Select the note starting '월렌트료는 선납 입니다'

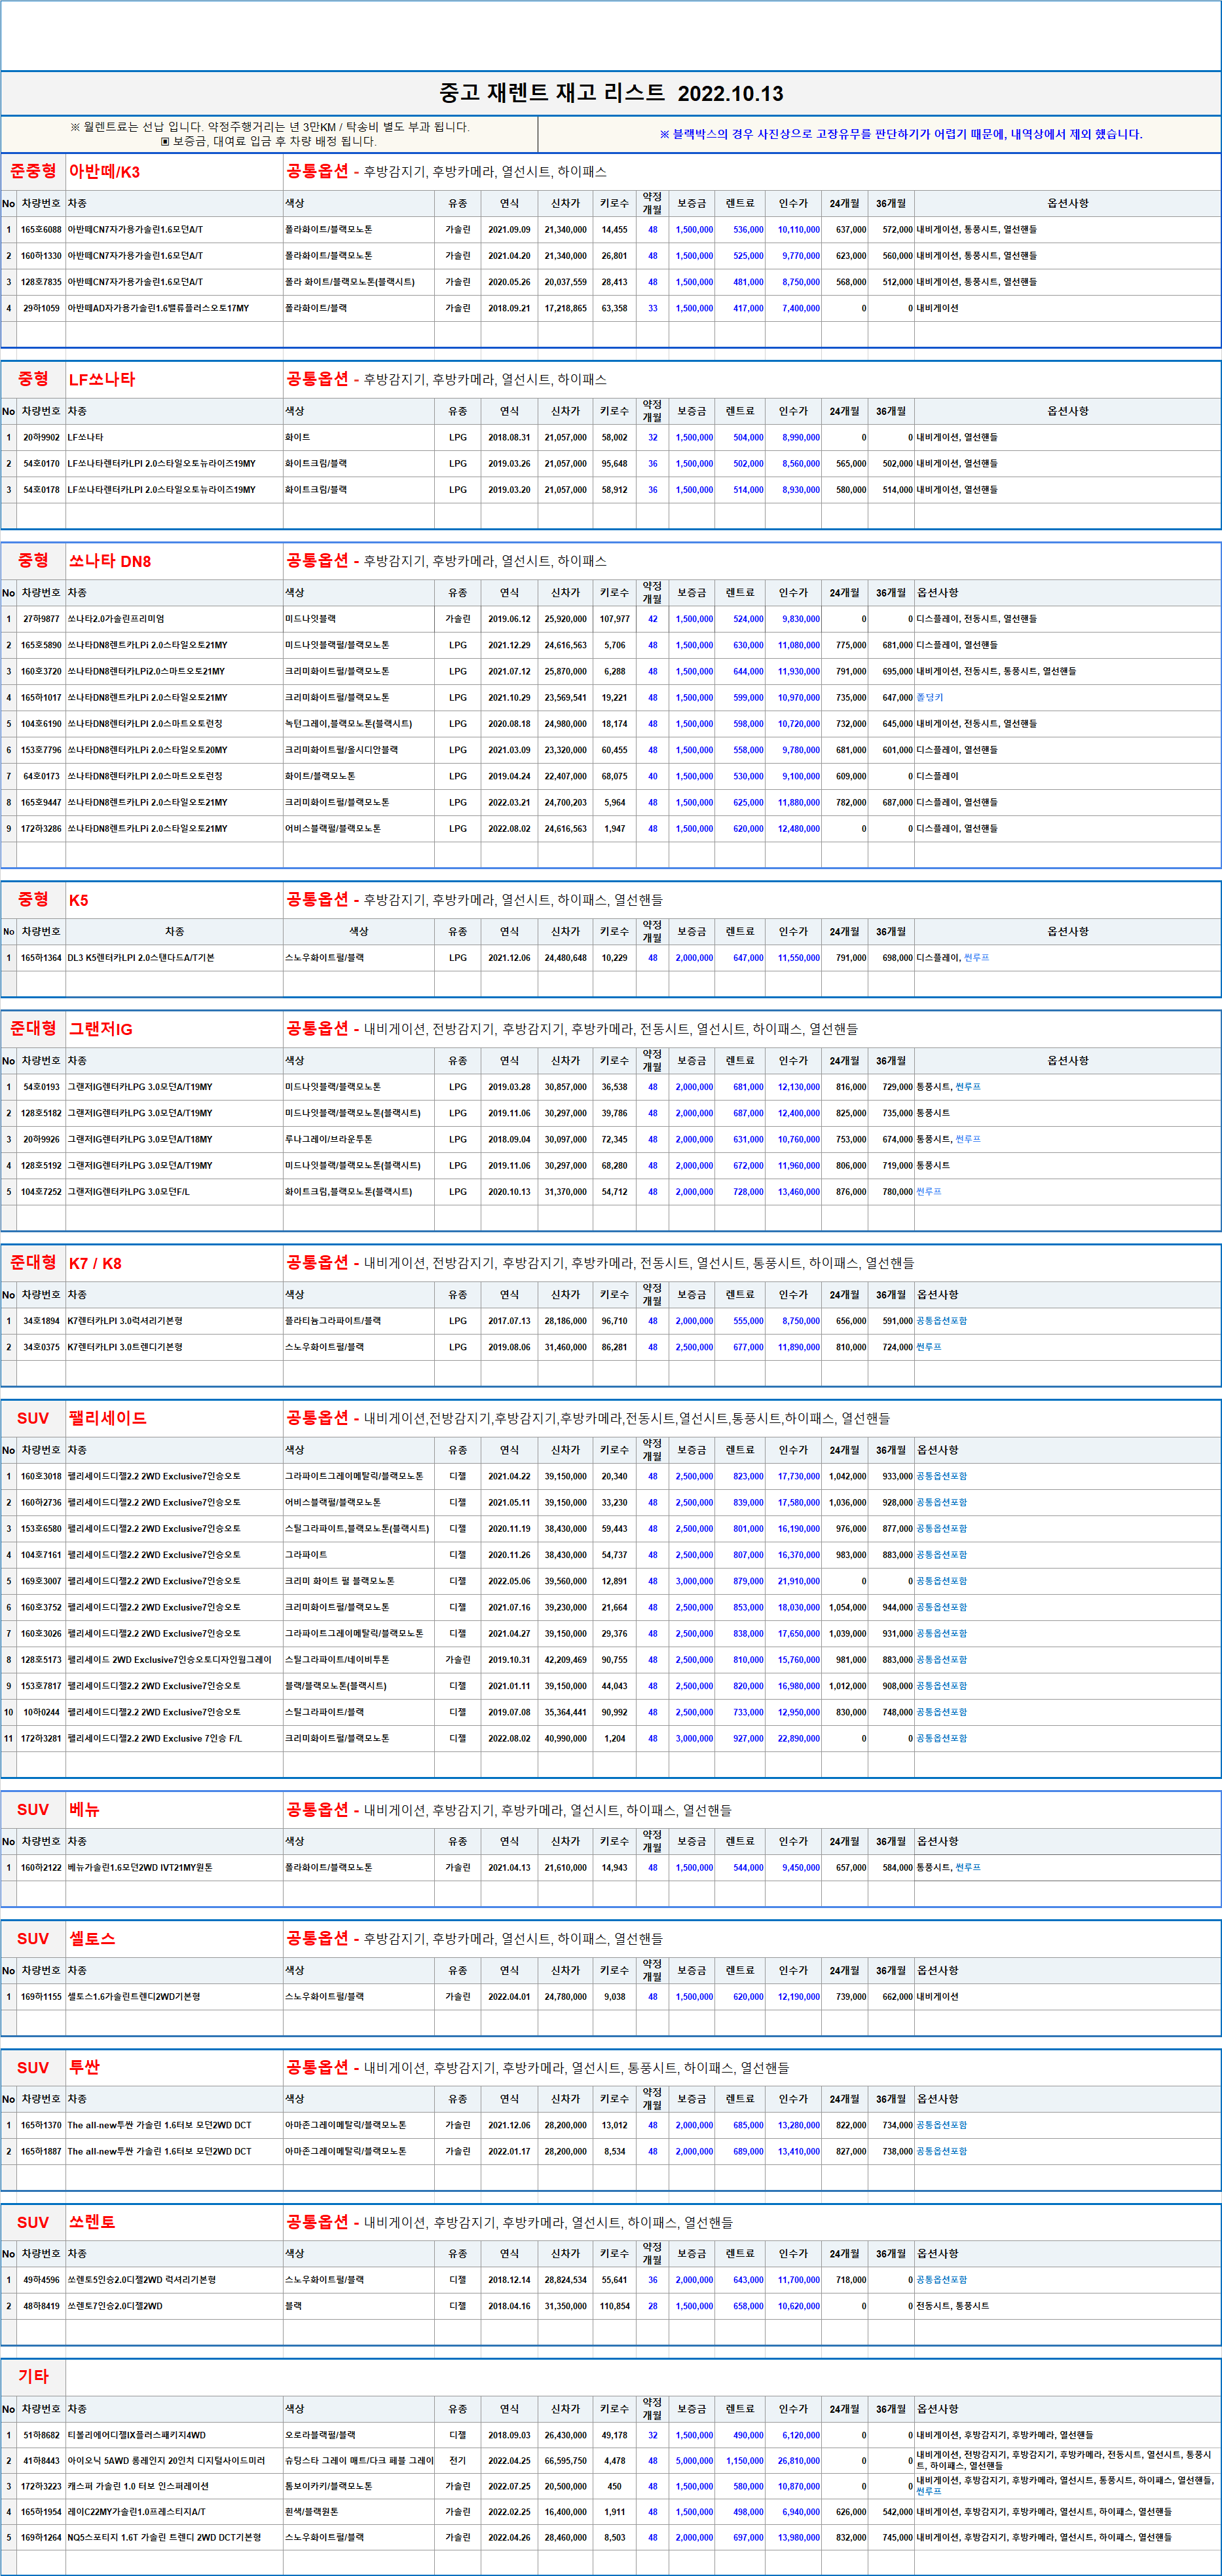(270, 127)
